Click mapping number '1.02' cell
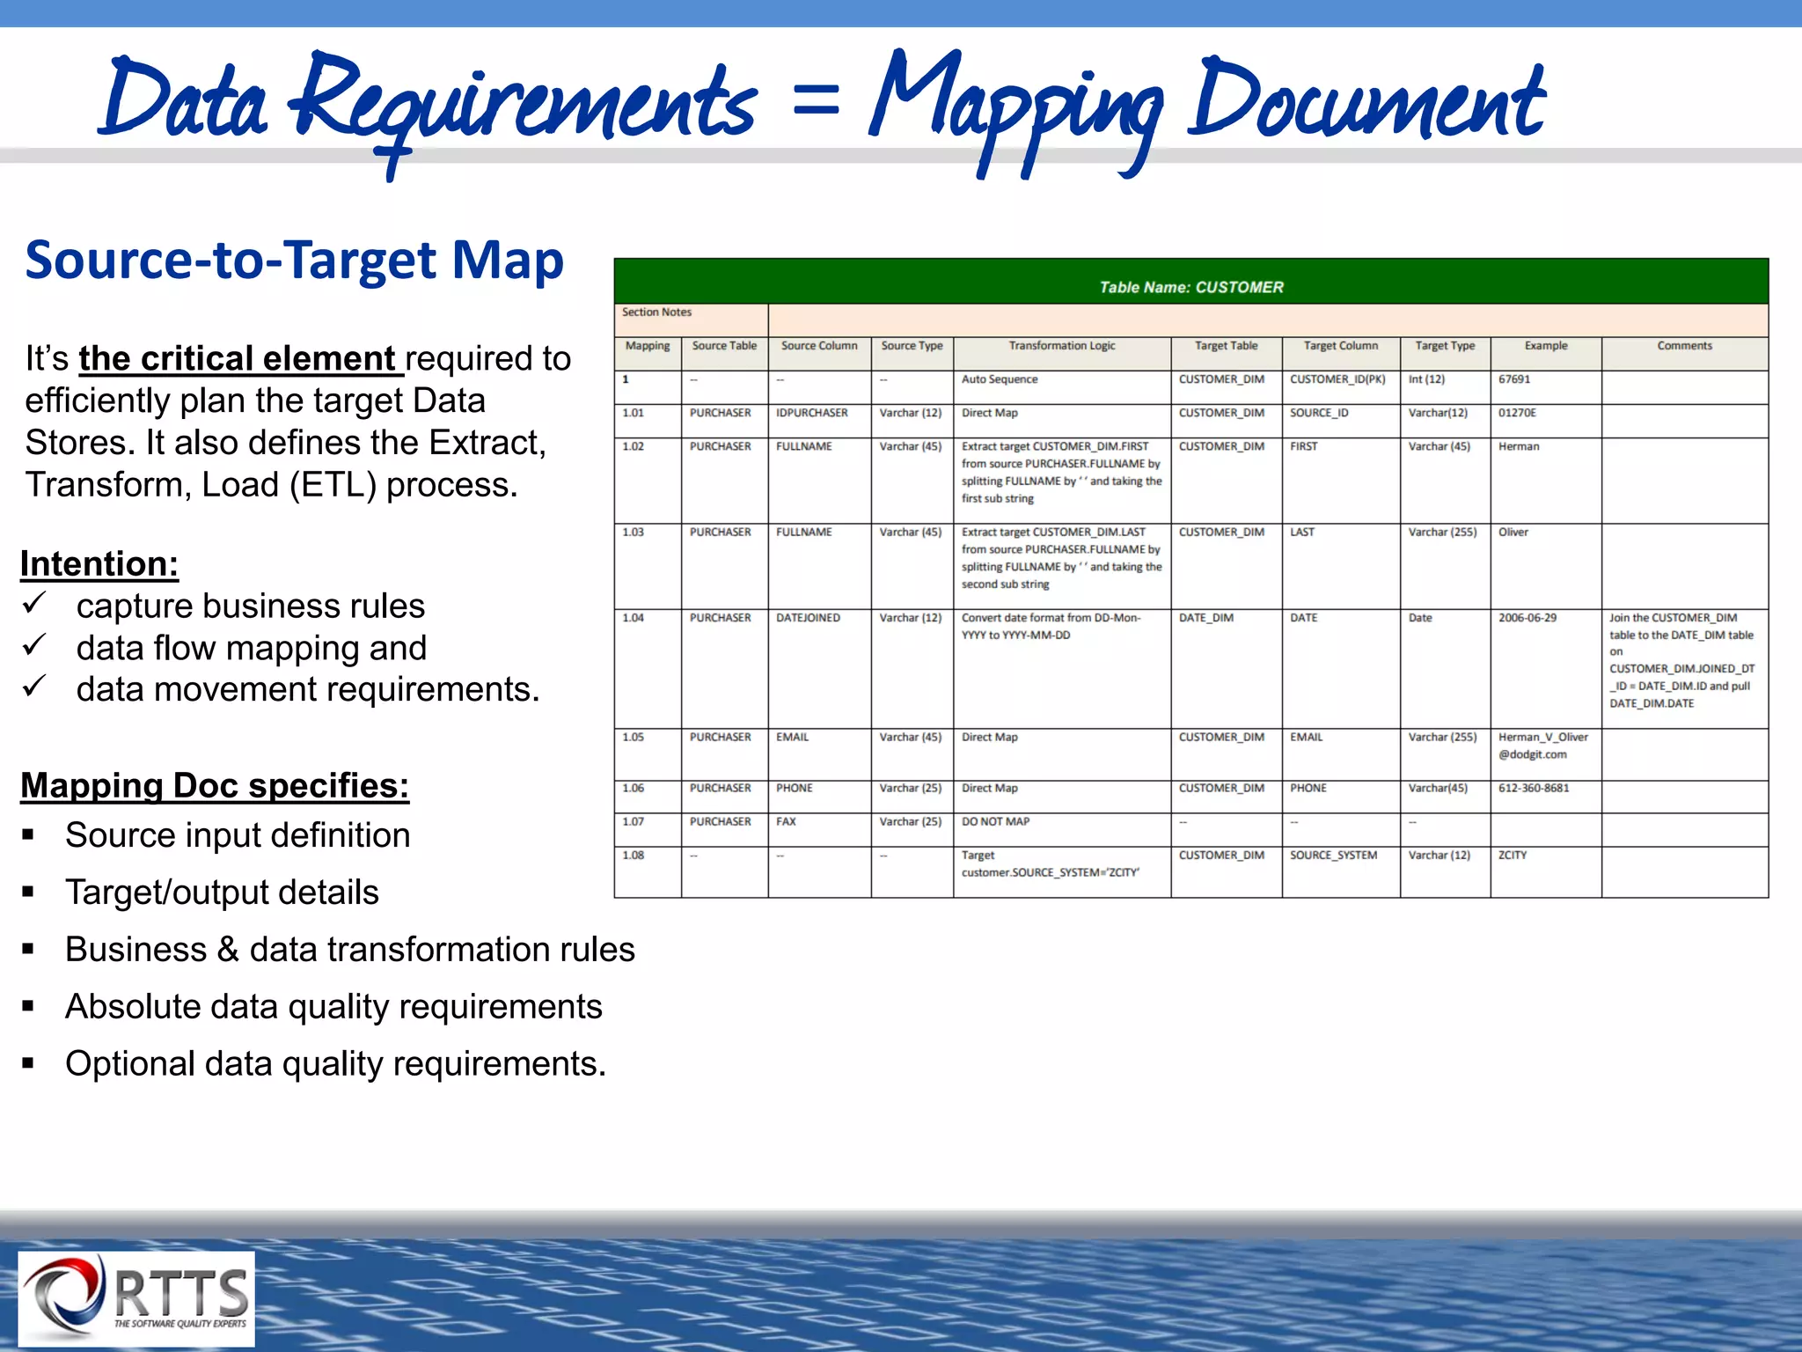 pos(648,481)
